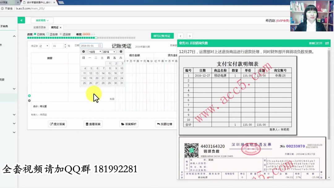Click the calendar's next-month arrow

(x=121, y=52)
